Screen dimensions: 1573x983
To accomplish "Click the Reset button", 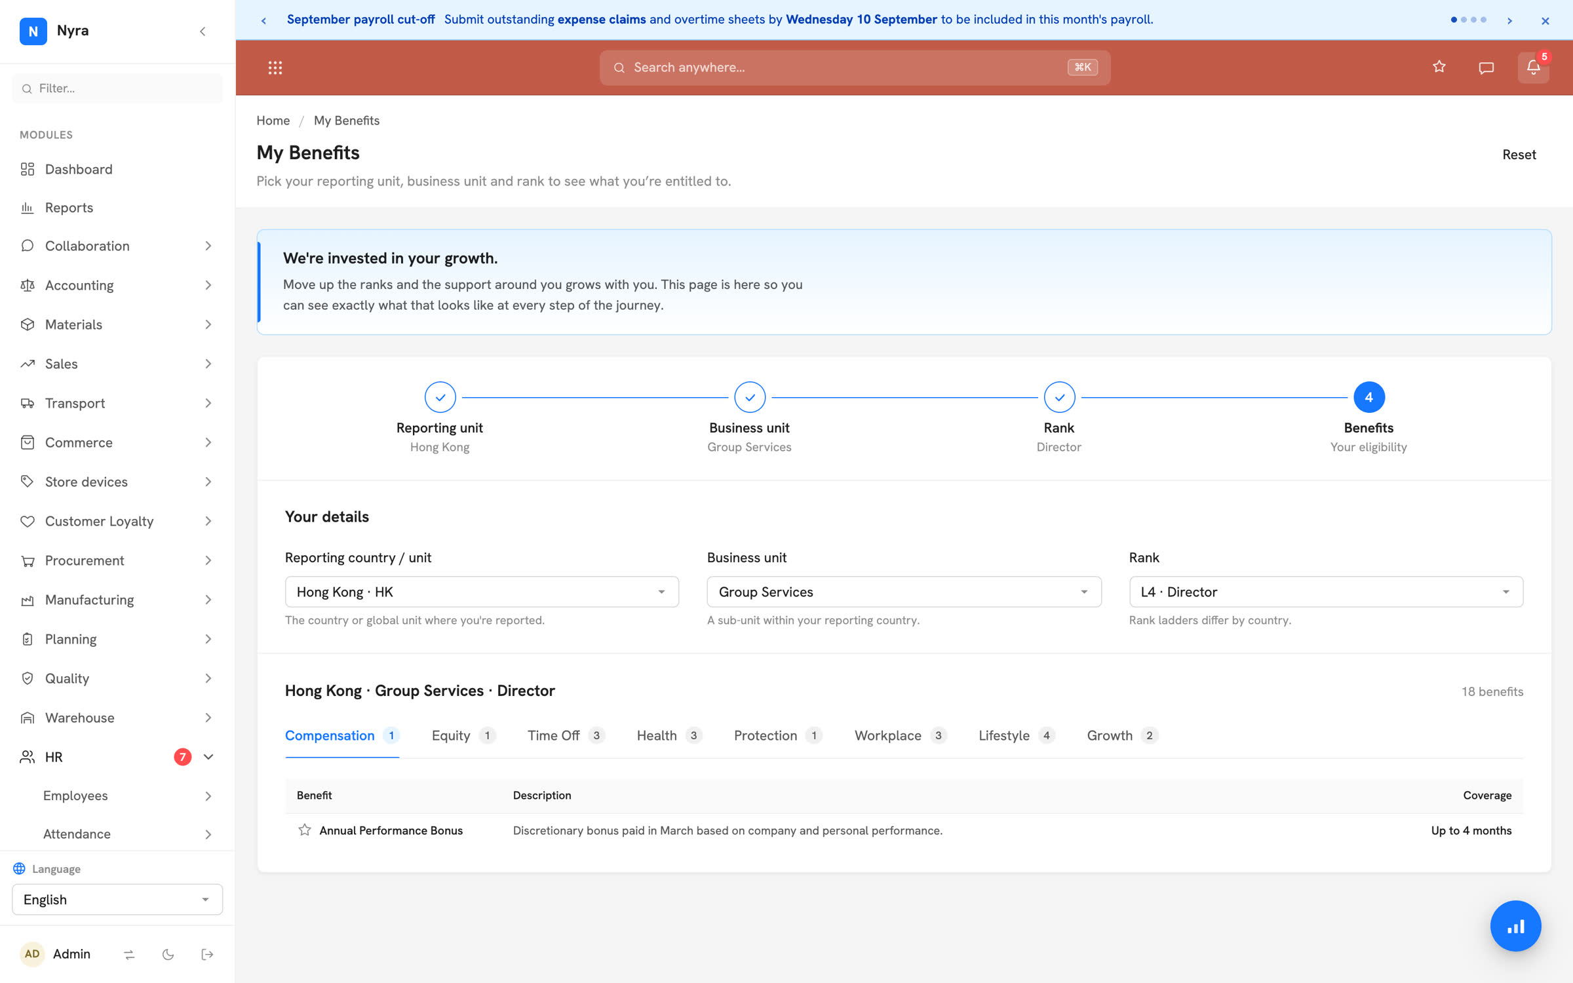I will [x=1519, y=155].
